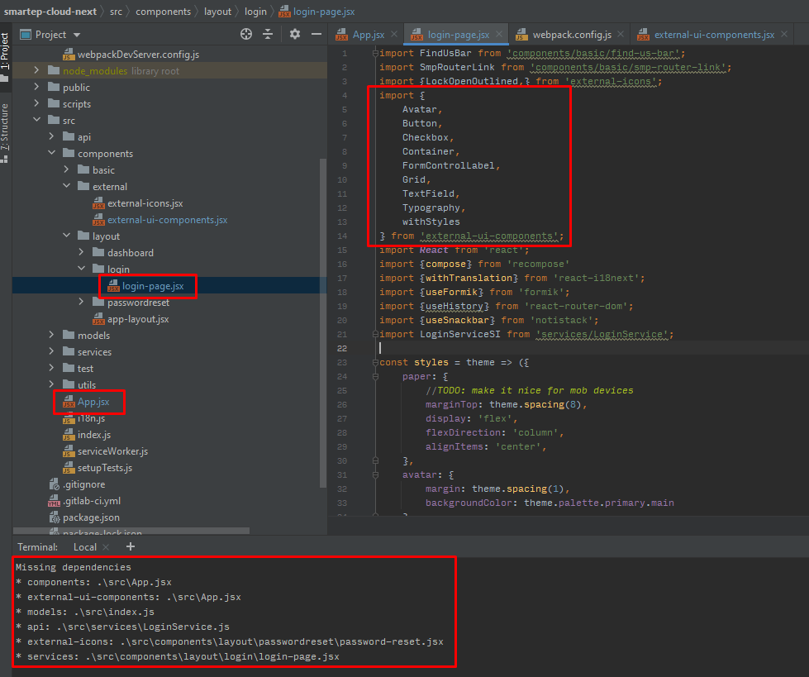
Task: Select the .gitignore file
Action: [83, 484]
